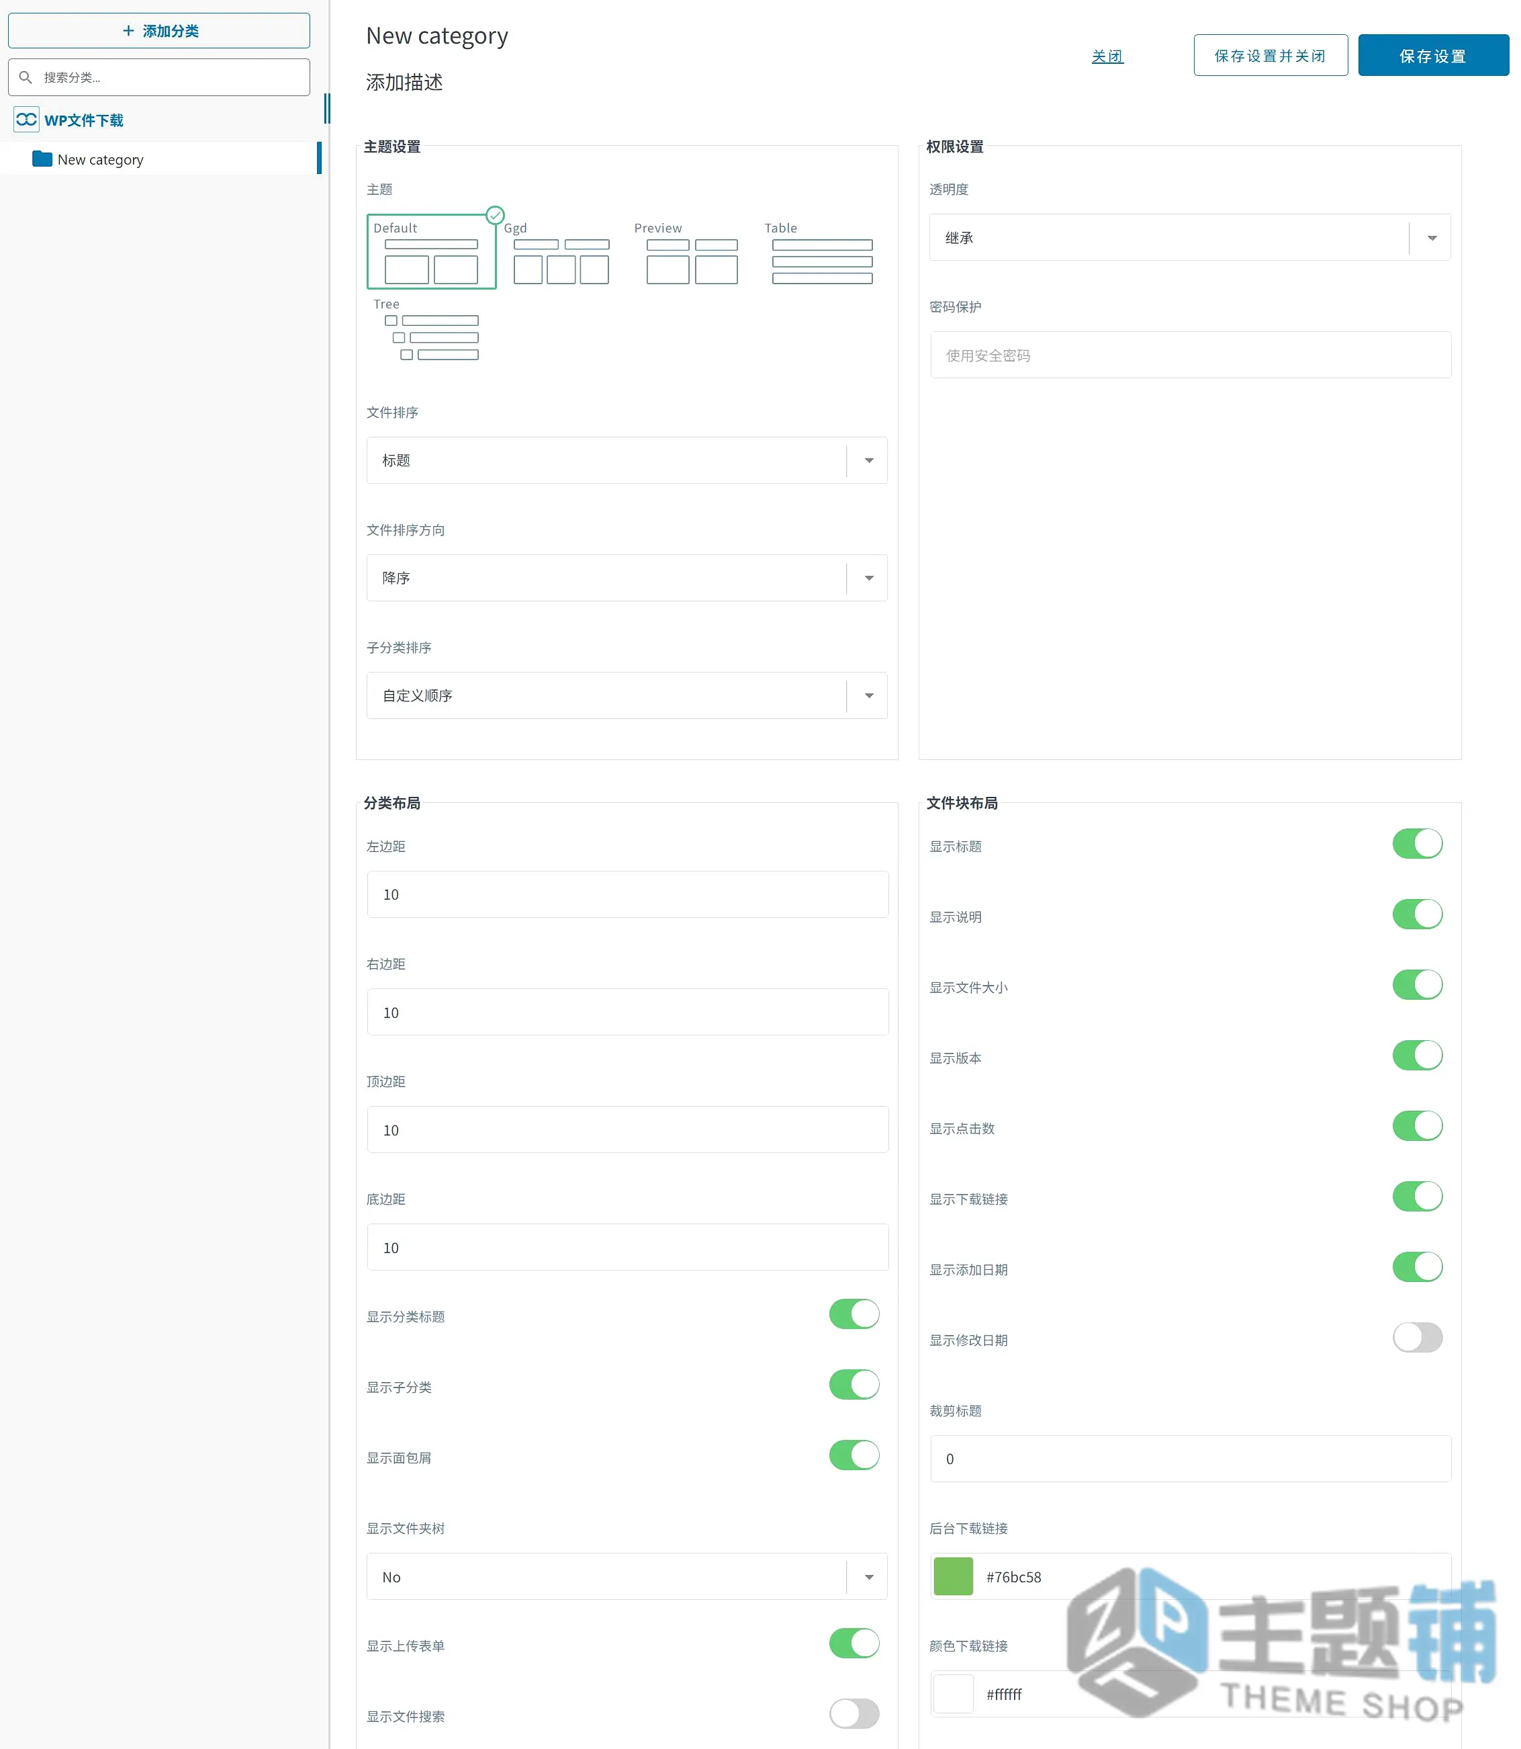Image resolution: width=1521 pixels, height=1749 pixels.
Task: Open the 子分类排序 dropdown
Action: click(627, 695)
